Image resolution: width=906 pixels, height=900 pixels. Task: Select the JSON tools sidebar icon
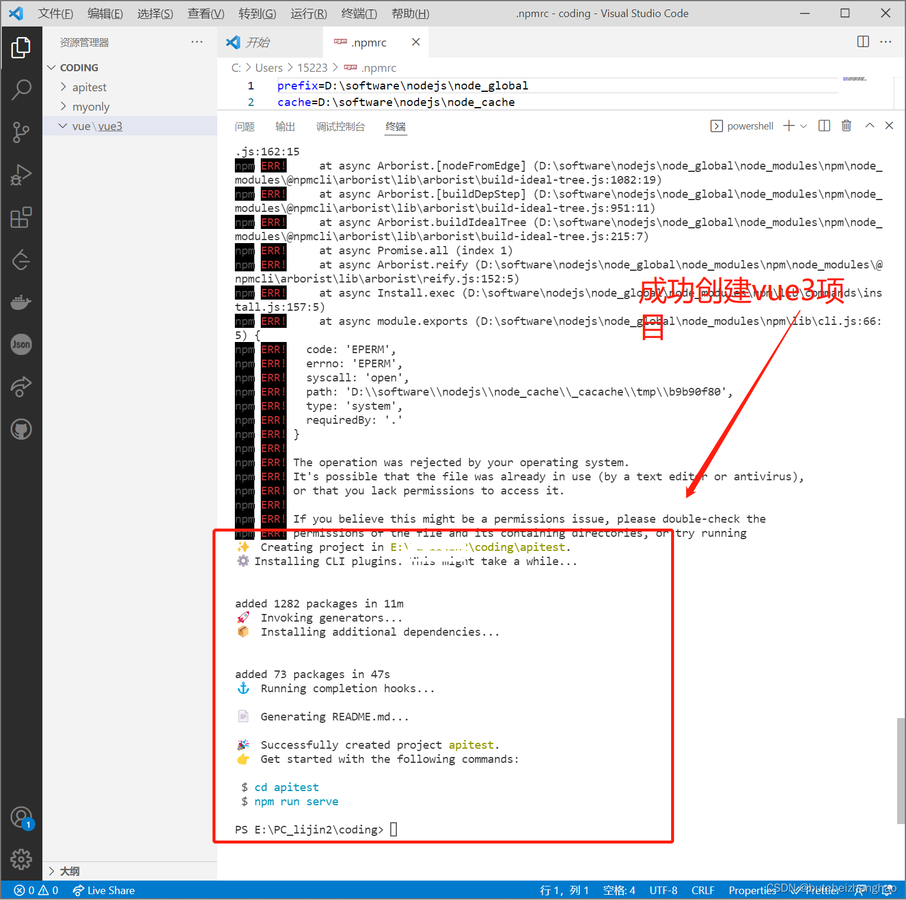point(22,344)
